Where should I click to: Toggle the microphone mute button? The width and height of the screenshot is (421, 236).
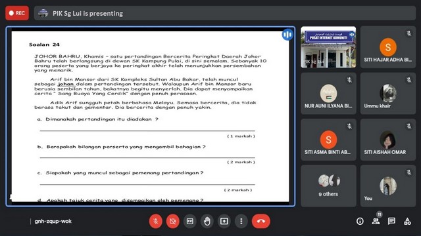[x=156, y=222]
